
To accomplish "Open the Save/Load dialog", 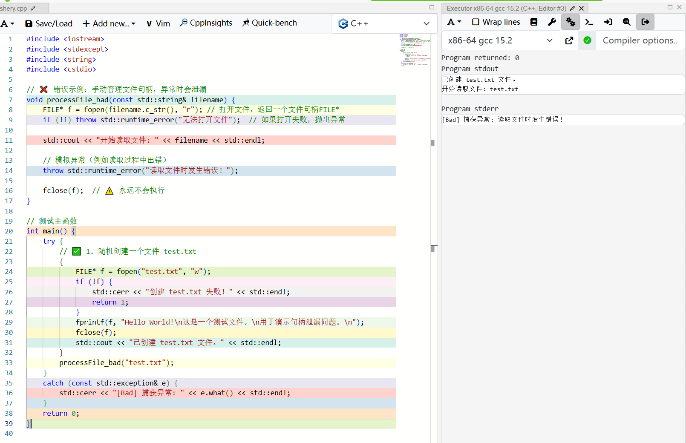I will pos(49,23).
